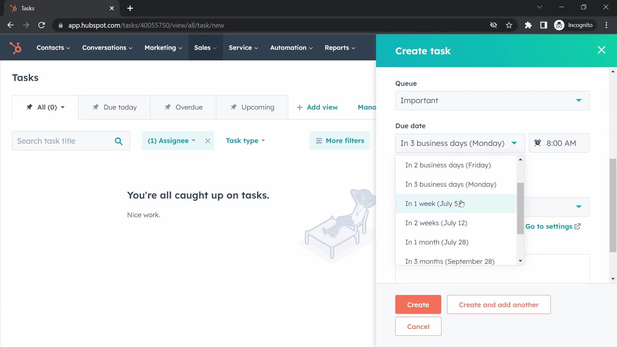Remove the Assignee filter tag

click(x=208, y=141)
